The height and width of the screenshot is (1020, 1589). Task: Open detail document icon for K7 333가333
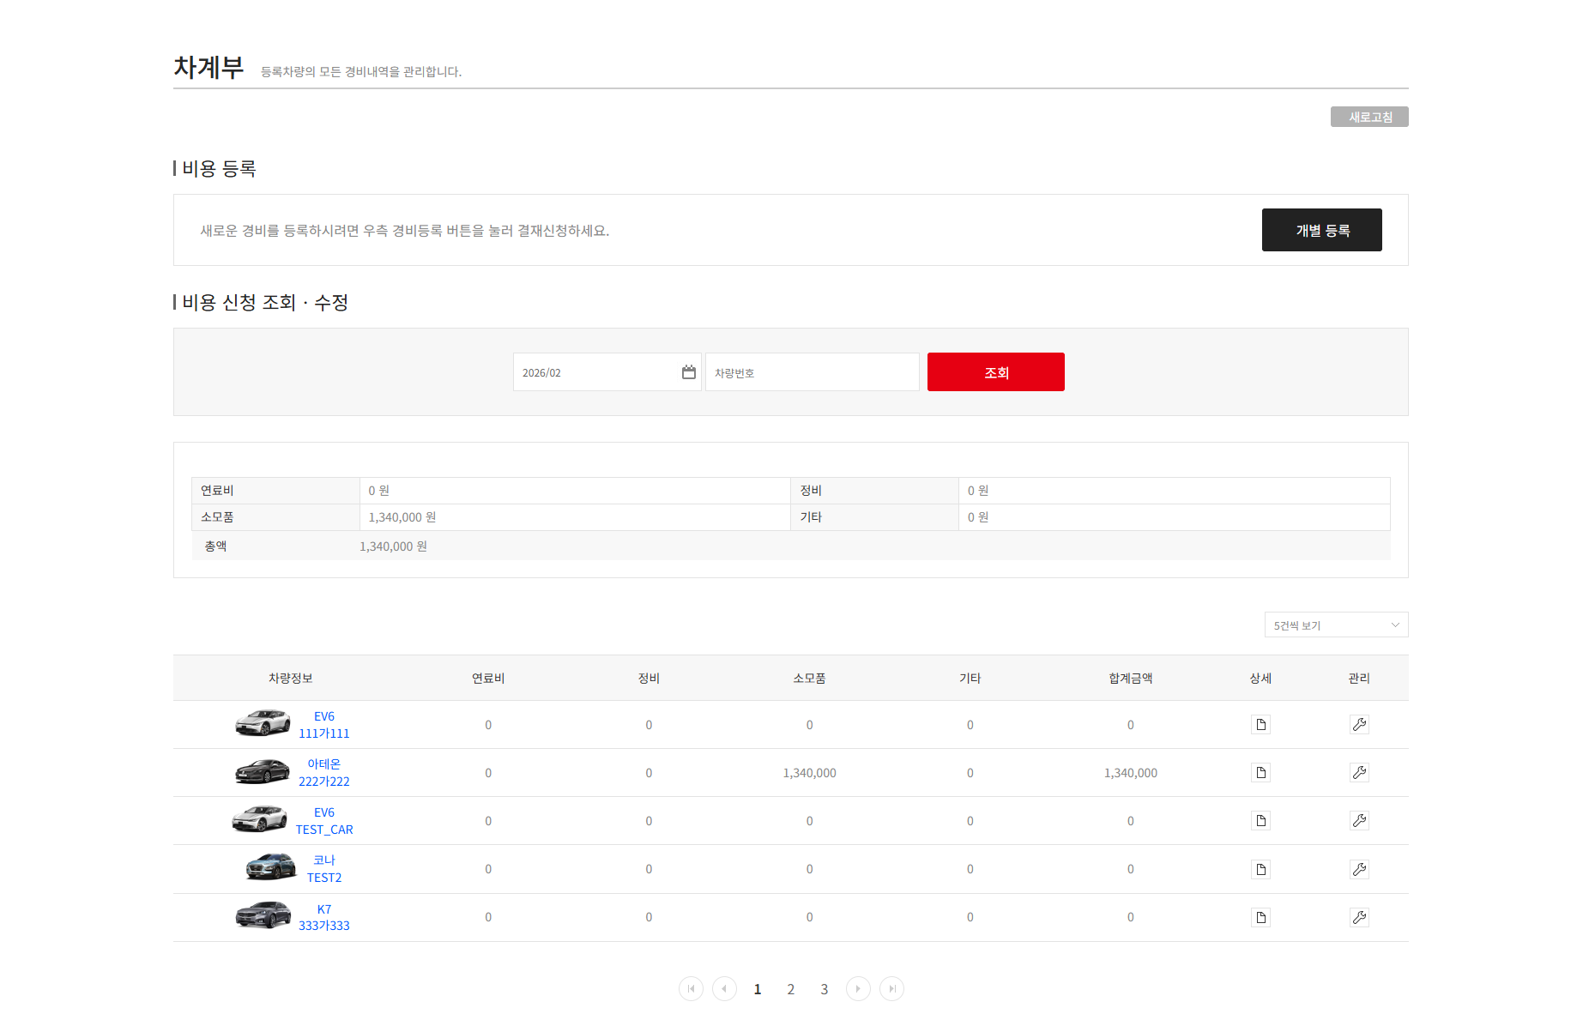1260,917
